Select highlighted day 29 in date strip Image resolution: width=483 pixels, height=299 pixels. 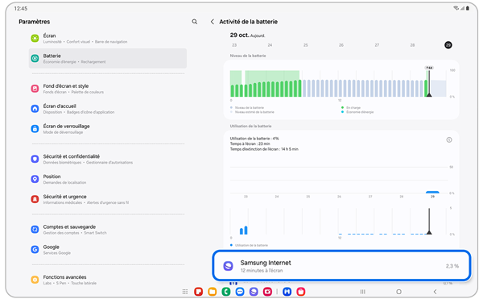click(448, 45)
